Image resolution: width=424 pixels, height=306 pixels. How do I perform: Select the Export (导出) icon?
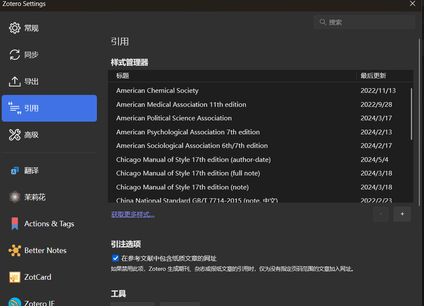click(x=15, y=81)
